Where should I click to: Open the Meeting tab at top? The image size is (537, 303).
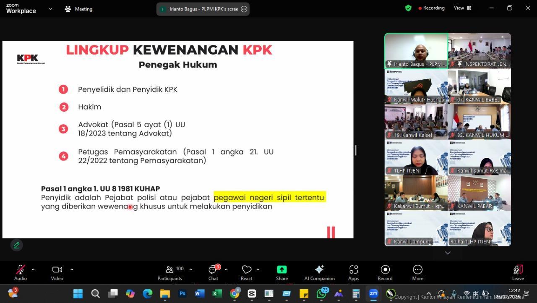tap(78, 9)
